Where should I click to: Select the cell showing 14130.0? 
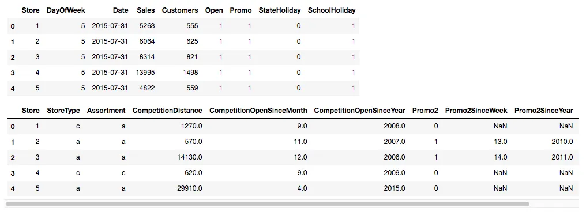(x=190, y=157)
